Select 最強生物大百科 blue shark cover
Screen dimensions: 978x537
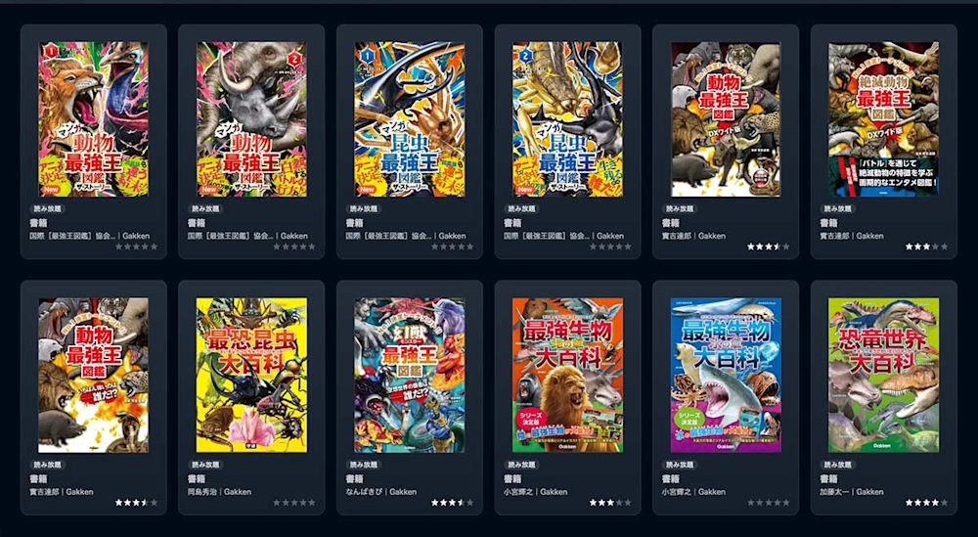click(726, 375)
